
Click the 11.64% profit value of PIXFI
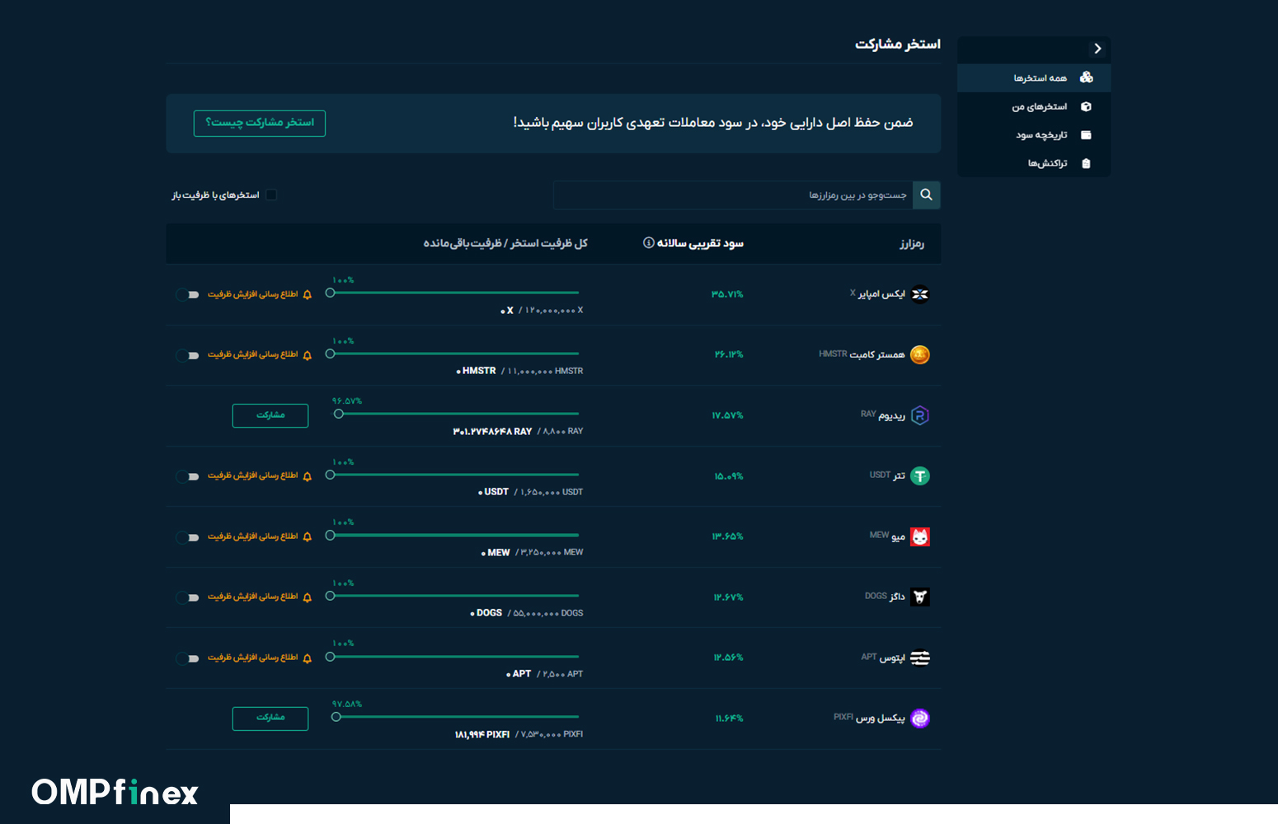coord(729,719)
